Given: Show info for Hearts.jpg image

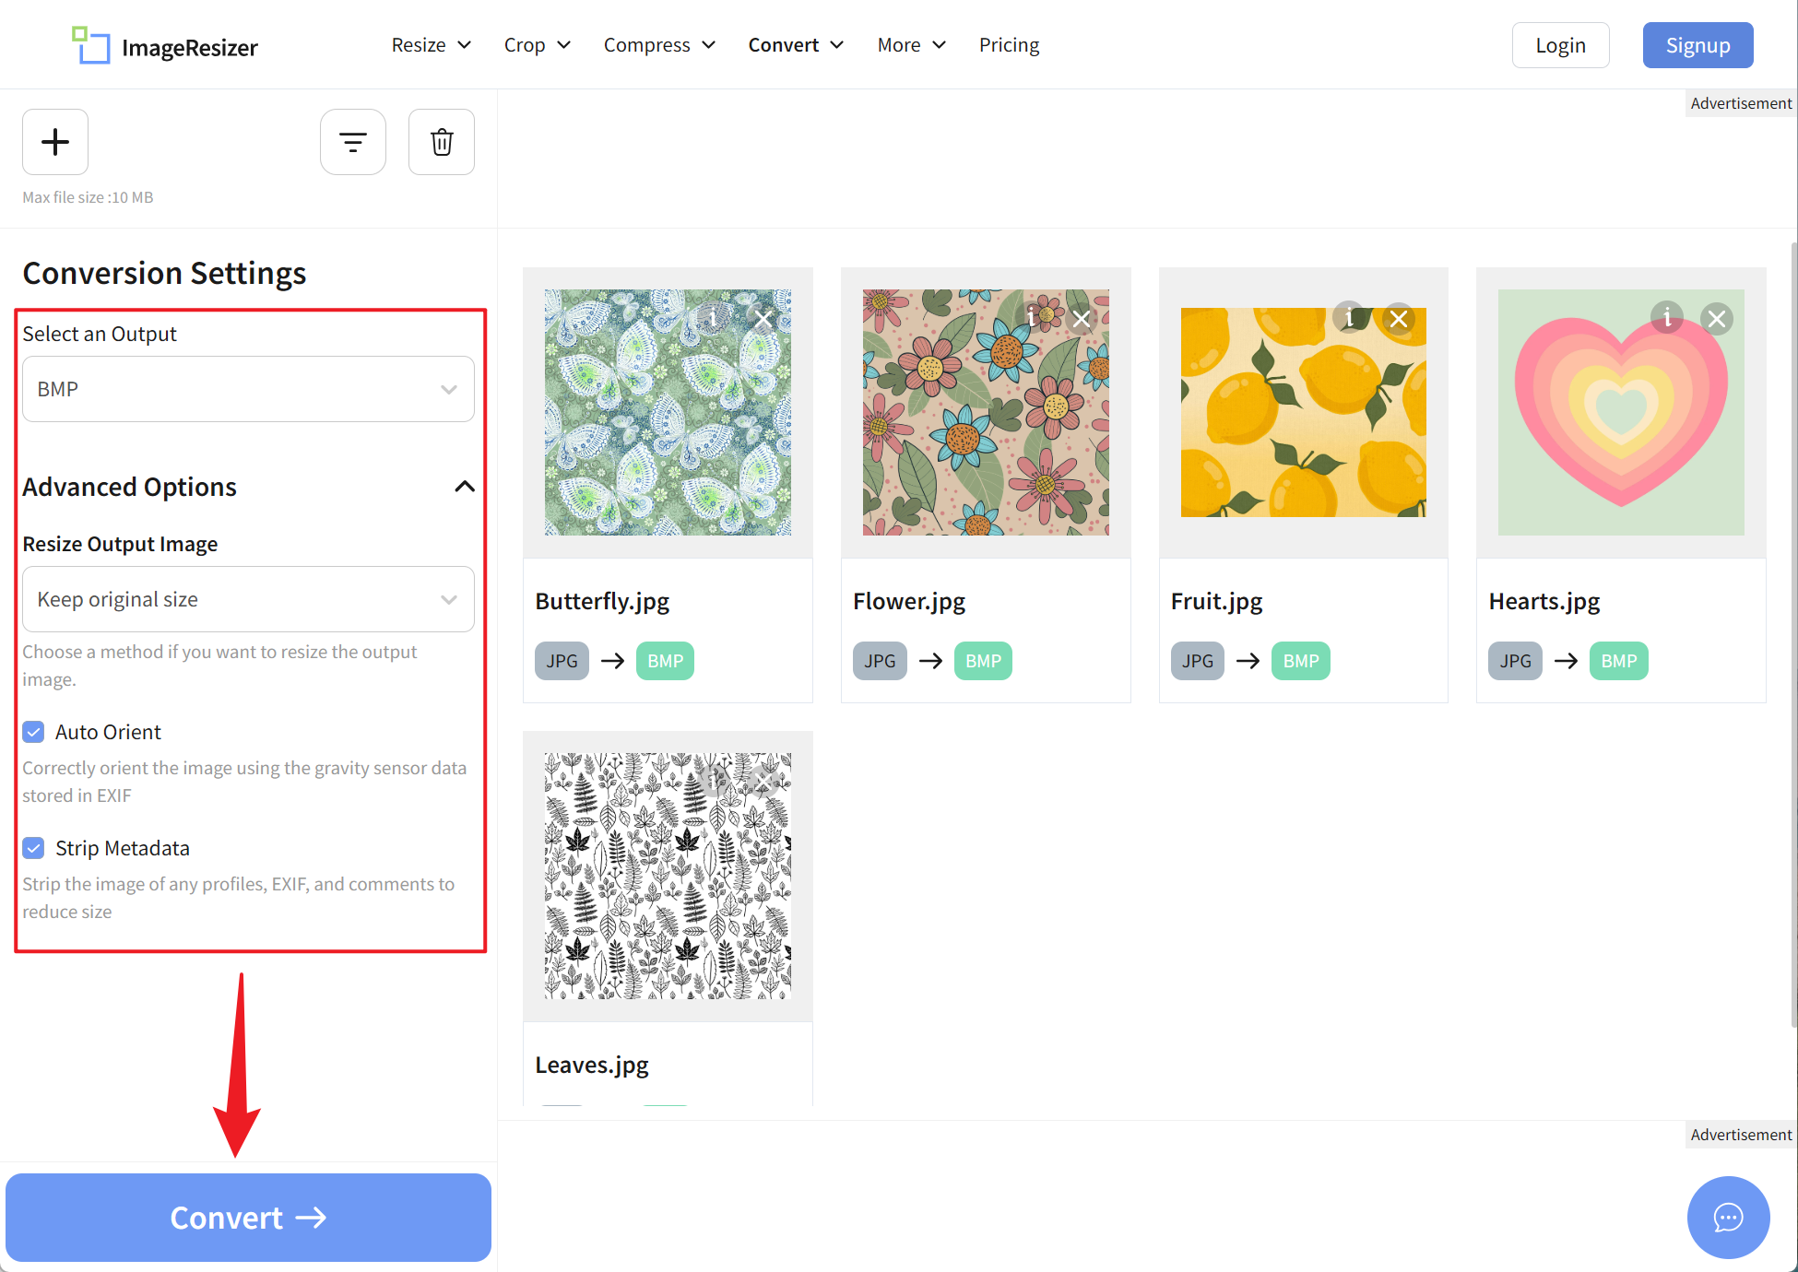Looking at the screenshot, I should point(1667,319).
